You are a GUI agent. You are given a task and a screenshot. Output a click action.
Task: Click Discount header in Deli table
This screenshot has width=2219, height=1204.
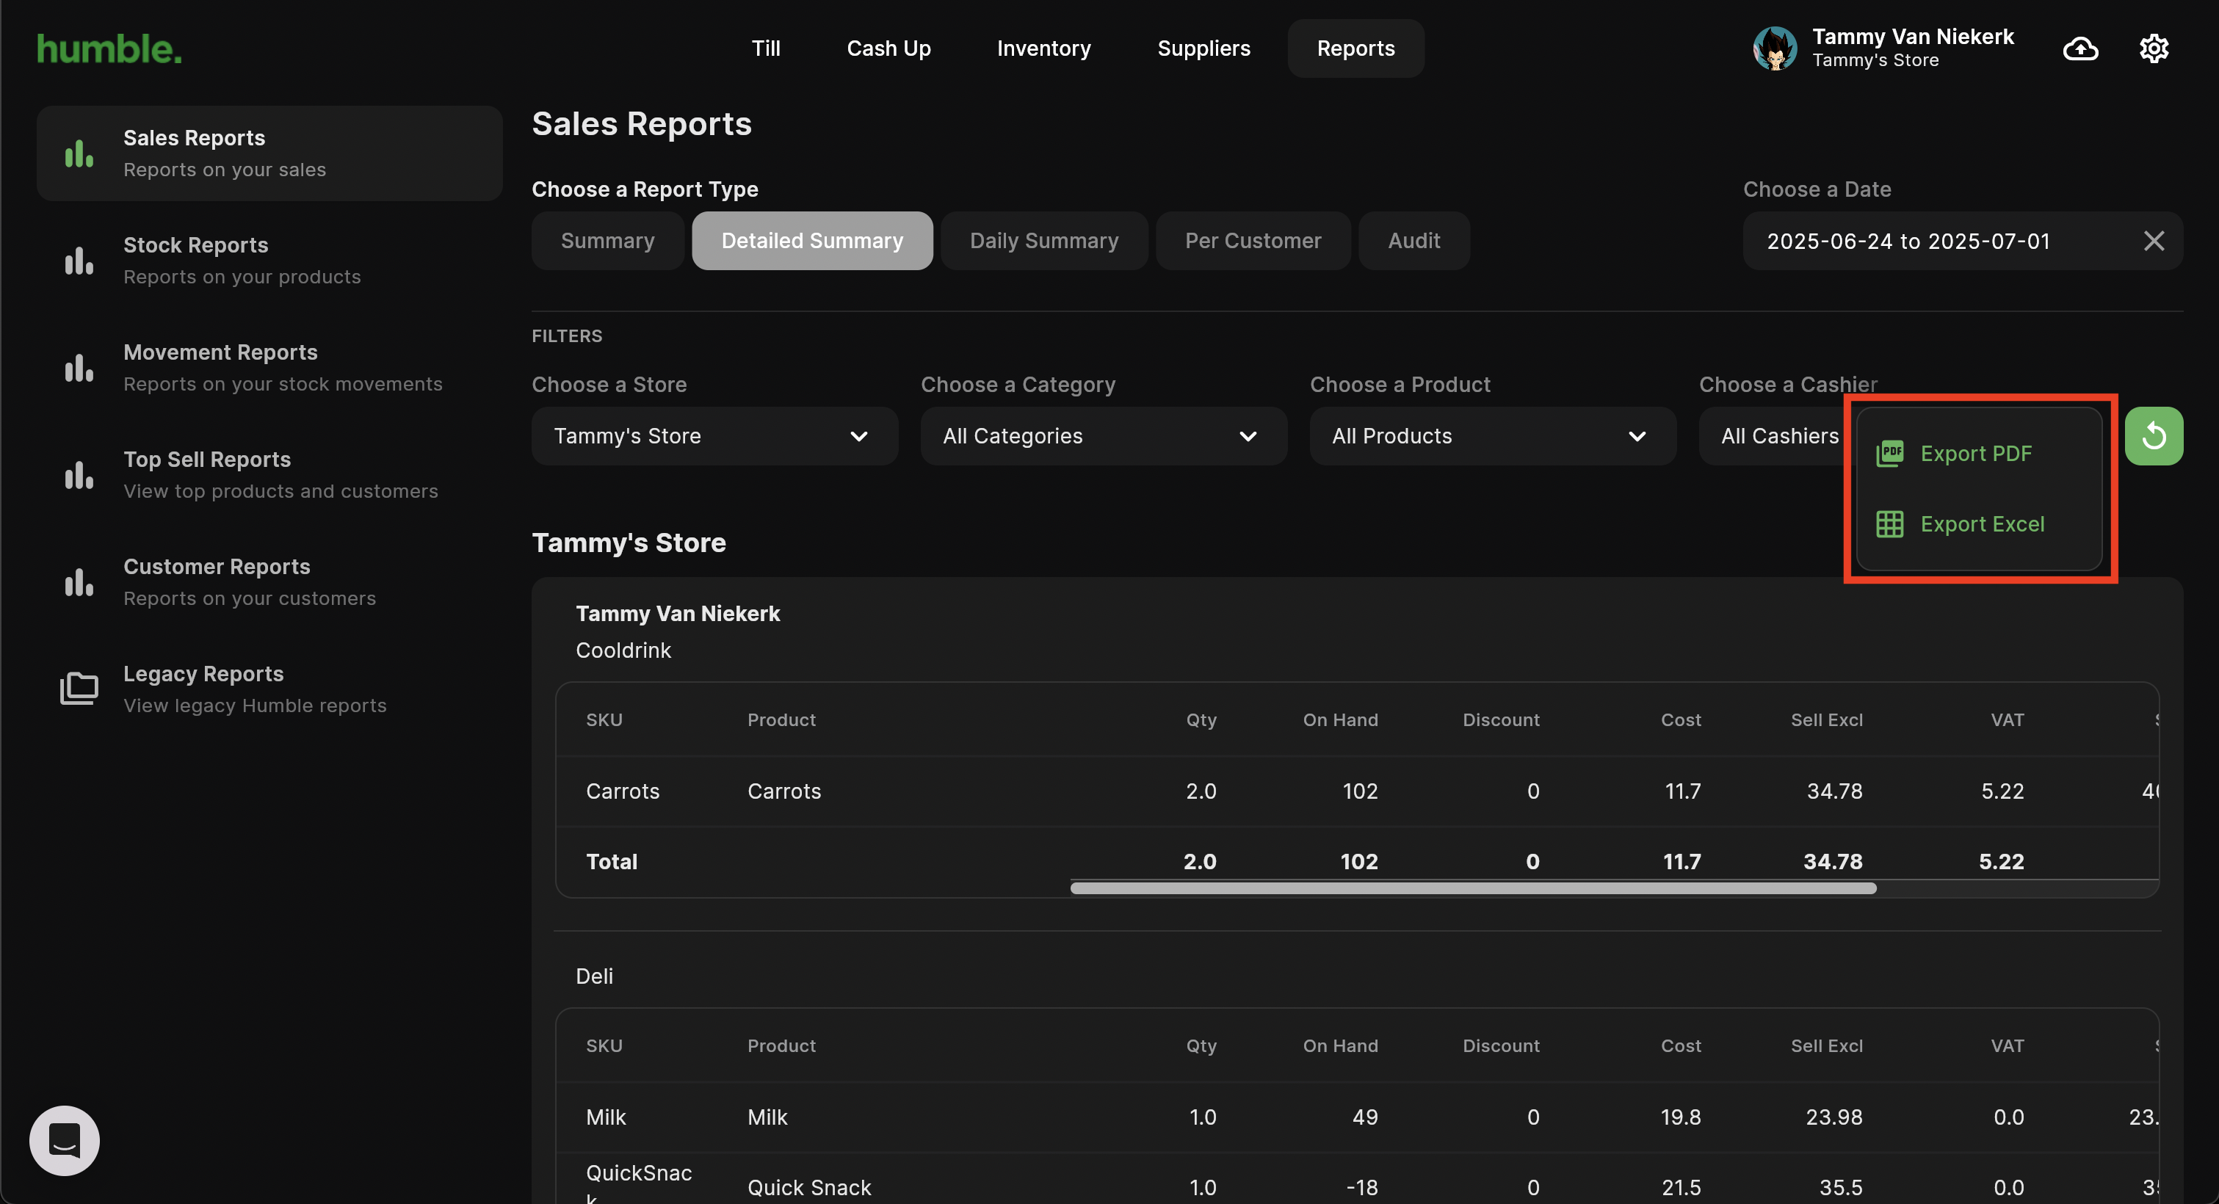[1501, 1045]
